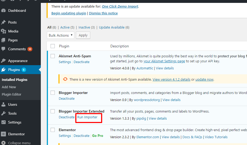247x145 pixels.
Task: Click the wordpressdotorg author link
Action: pyautogui.click(x=147, y=100)
